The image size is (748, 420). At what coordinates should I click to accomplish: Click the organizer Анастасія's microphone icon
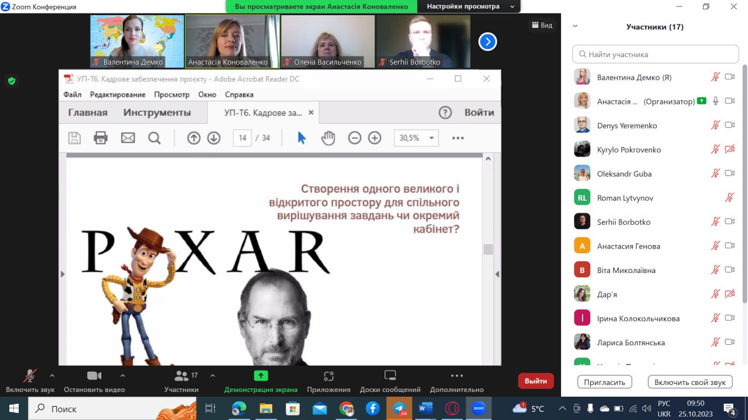click(x=715, y=101)
